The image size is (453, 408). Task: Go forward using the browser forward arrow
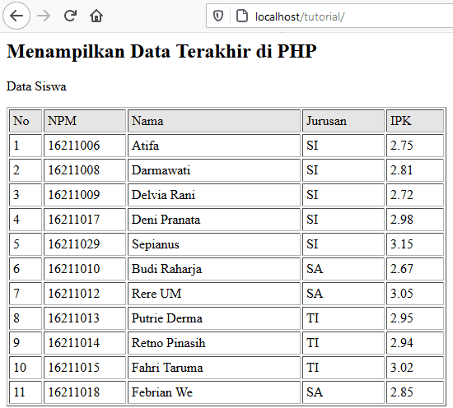(x=44, y=16)
